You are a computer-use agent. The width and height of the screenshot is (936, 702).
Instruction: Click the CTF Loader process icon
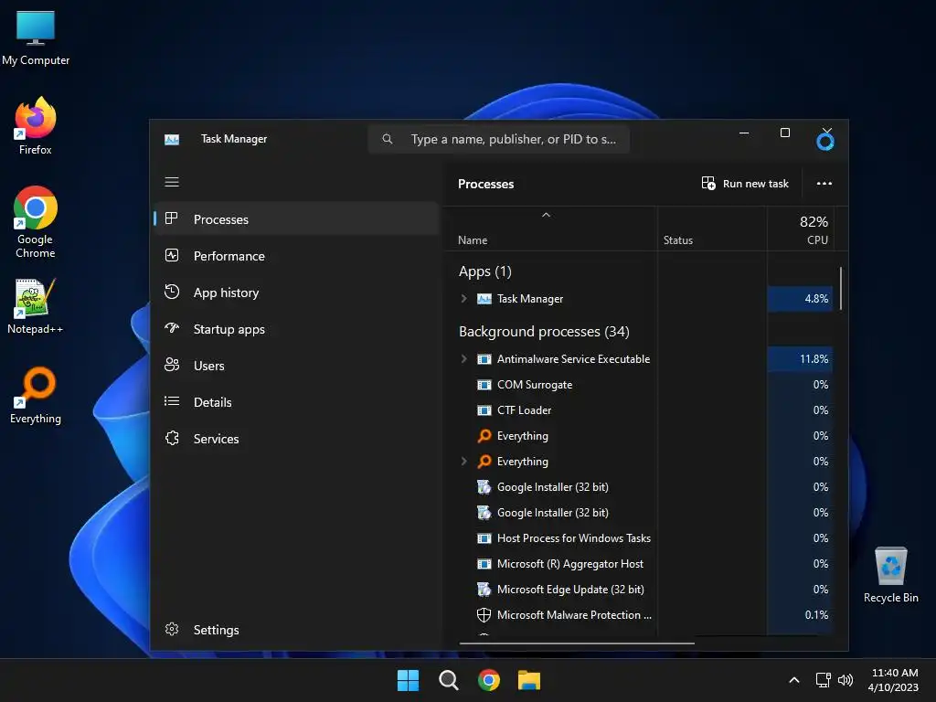[484, 410]
